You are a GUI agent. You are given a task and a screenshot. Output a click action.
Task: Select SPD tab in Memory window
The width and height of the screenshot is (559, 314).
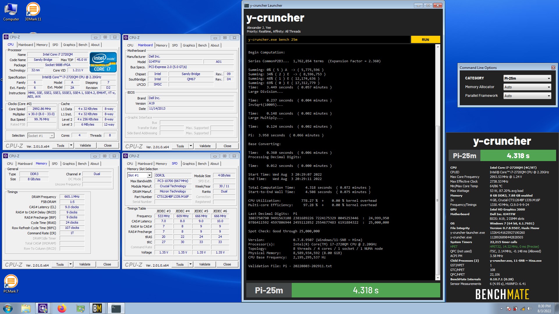[55, 164]
